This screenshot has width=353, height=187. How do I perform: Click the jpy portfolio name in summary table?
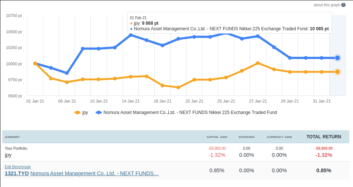pos(8,155)
